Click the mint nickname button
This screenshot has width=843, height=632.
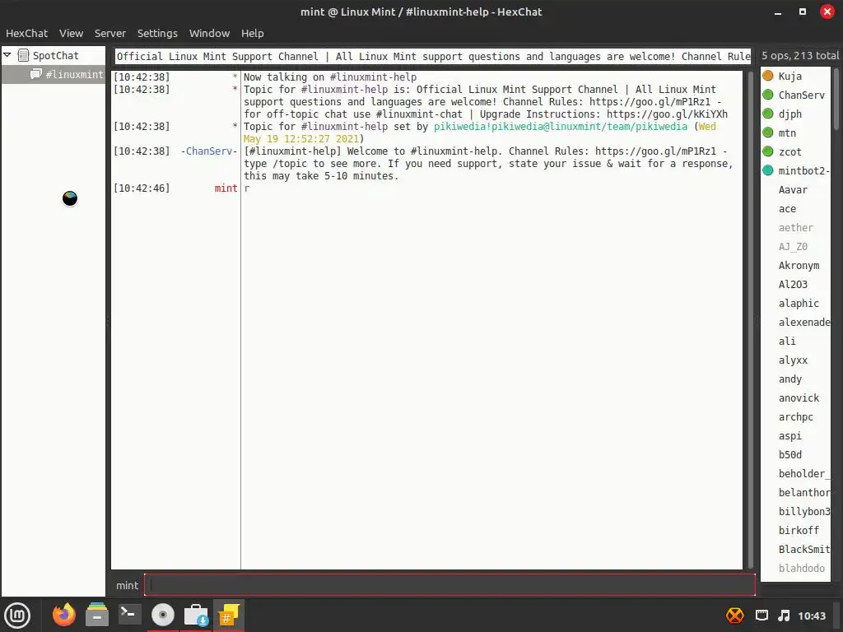[x=127, y=585]
